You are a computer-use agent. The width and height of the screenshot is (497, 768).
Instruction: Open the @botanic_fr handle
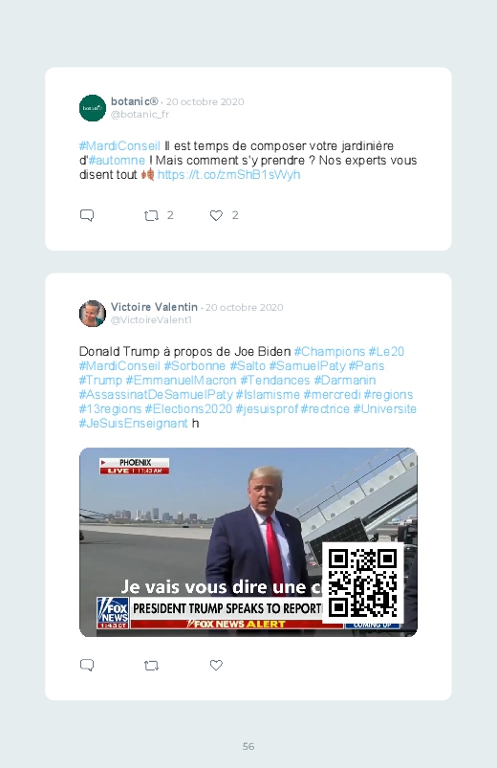point(140,114)
